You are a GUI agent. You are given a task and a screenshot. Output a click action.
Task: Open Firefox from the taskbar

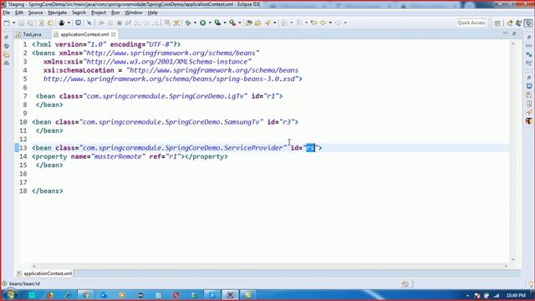pyautogui.click(x=50, y=295)
